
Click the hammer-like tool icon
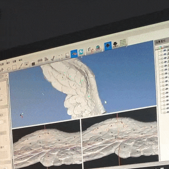click(x=53, y=58)
